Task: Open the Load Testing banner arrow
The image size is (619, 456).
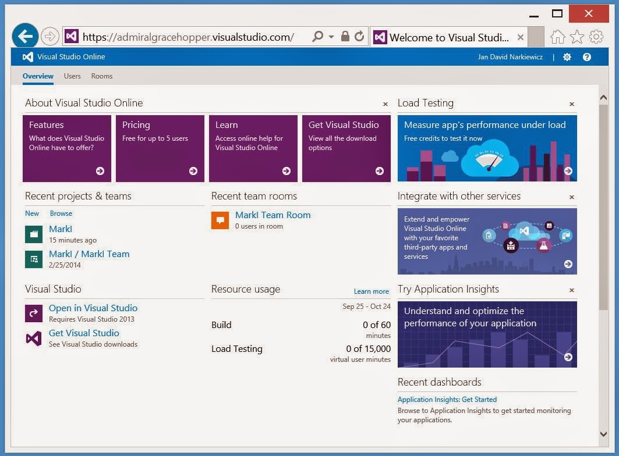Action: pyautogui.click(x=568, y=171)
